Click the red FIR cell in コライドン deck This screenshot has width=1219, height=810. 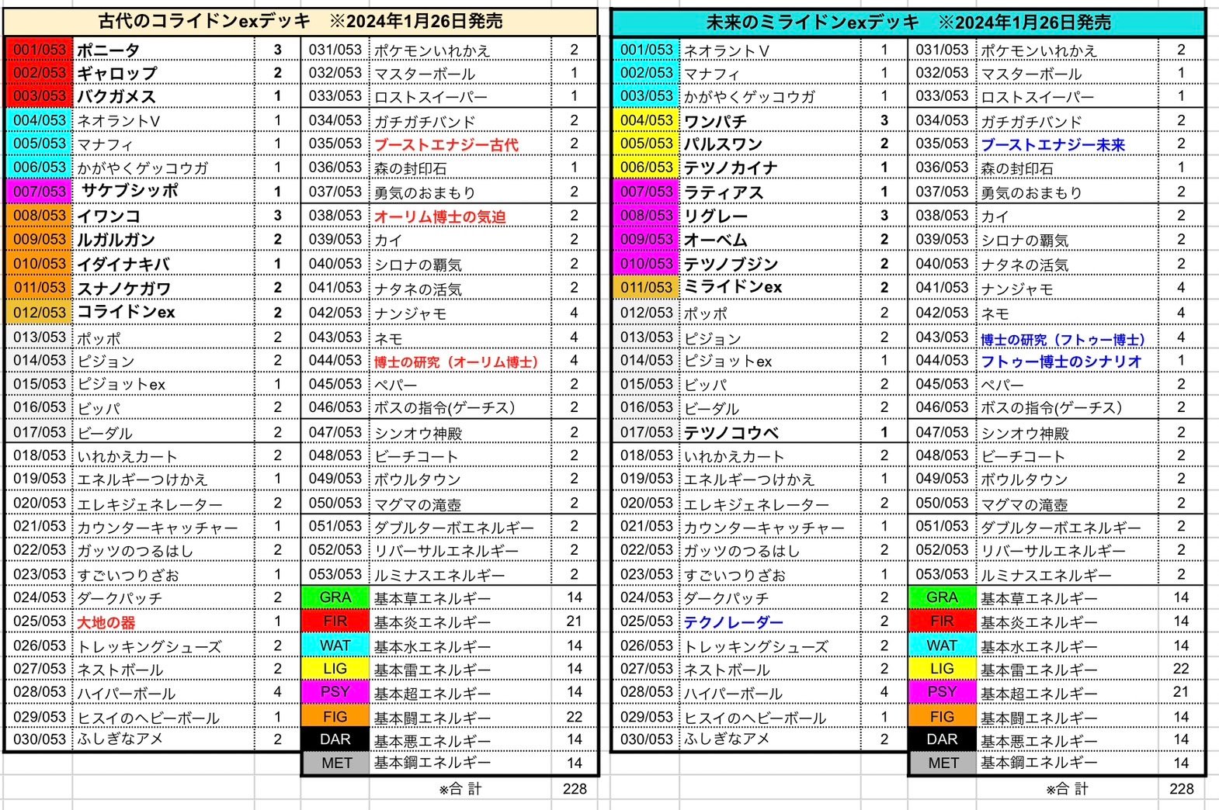point(335,621)
